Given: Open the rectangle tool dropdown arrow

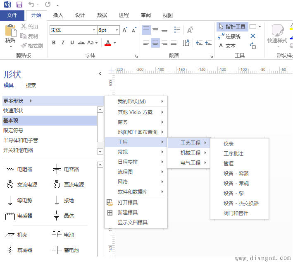Looking at the screenshot, I should click(260, 27).
